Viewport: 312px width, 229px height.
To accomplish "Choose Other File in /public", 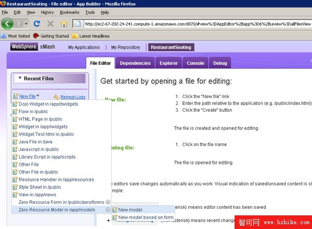I will [38, 172].
